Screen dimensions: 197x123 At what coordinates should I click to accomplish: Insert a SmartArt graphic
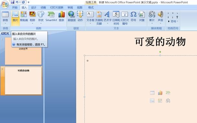click(x=51, y=16)
